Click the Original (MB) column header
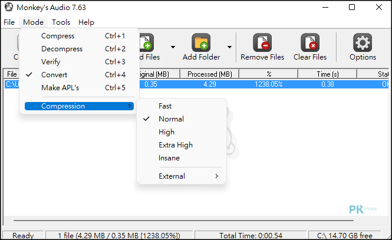 click(159, 74)
